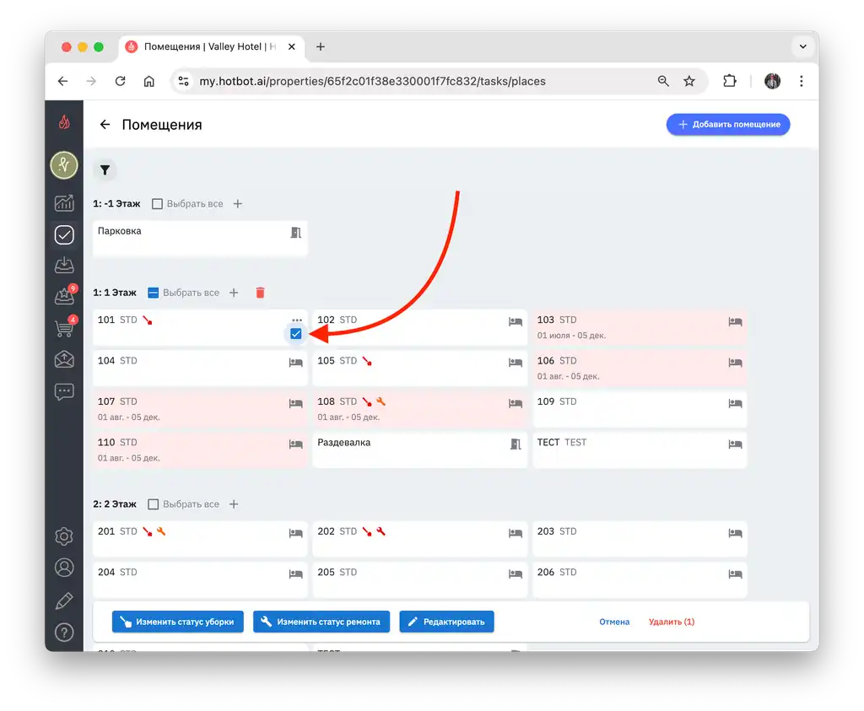
Task: Go back using the arrow beside Помещения
Action: pyautogui.click(x=105, y=125)
